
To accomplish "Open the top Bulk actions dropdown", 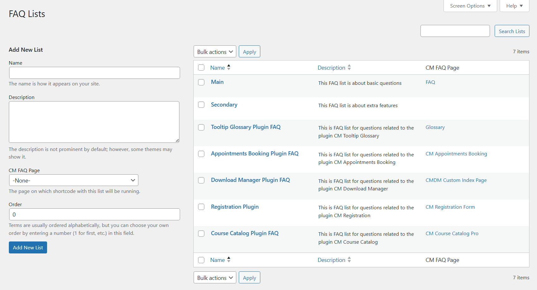I will (215, 52).
